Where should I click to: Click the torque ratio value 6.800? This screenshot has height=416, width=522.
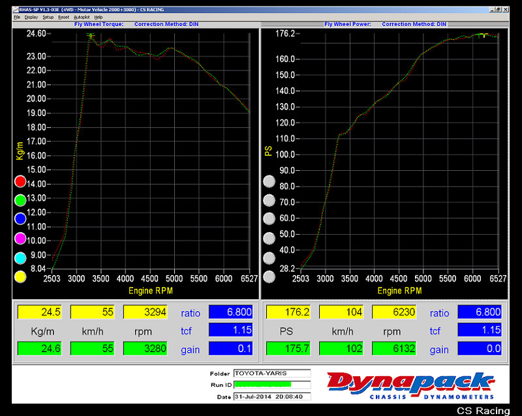tap(231, 312)
